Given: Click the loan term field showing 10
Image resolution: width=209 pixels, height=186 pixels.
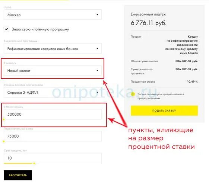Looking at the screenshot, I should click(53, 158).
